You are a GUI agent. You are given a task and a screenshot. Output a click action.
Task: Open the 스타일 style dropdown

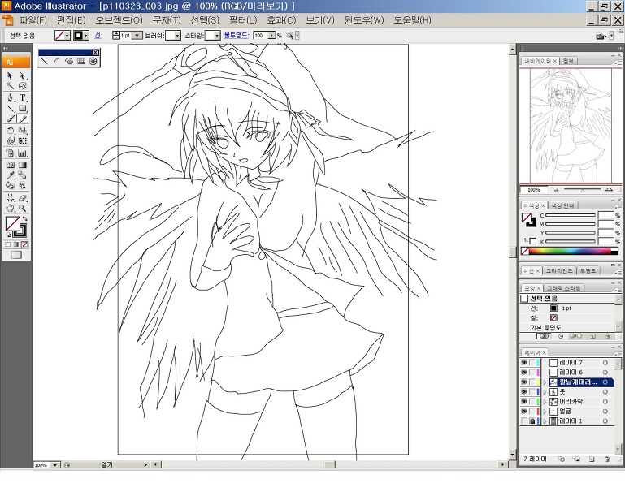pyautogui.click(x=217, y=36)
